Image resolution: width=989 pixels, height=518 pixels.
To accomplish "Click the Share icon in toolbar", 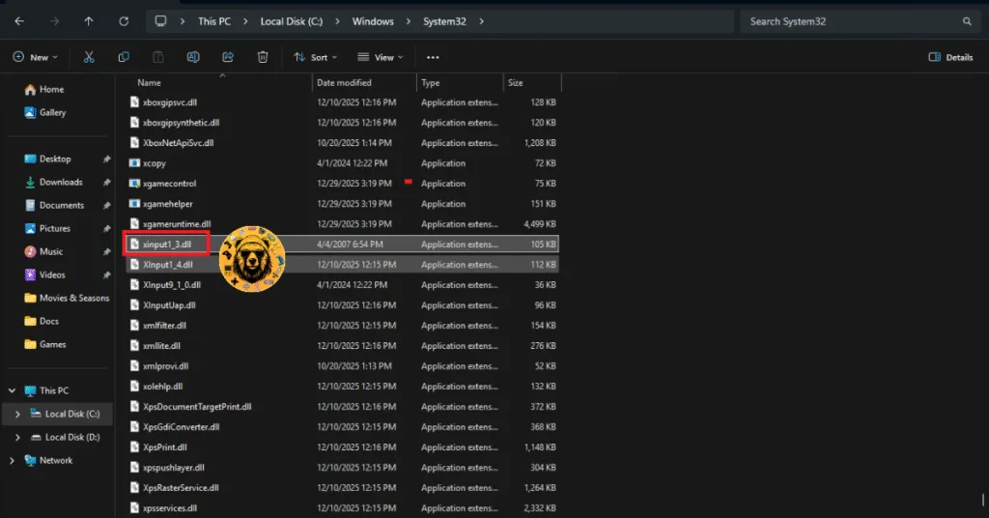I will pos(228,57).
